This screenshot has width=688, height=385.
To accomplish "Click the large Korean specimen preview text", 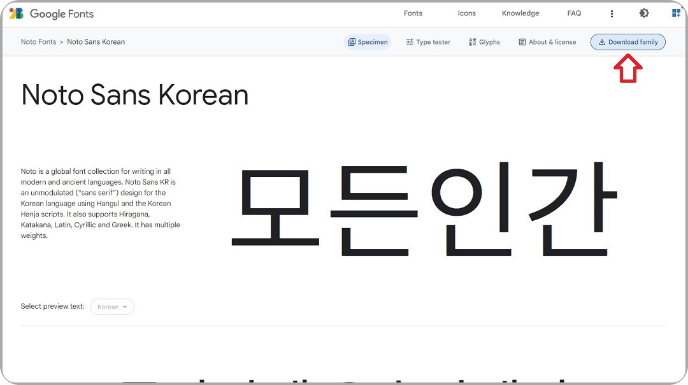I will [x=424, y=209].
